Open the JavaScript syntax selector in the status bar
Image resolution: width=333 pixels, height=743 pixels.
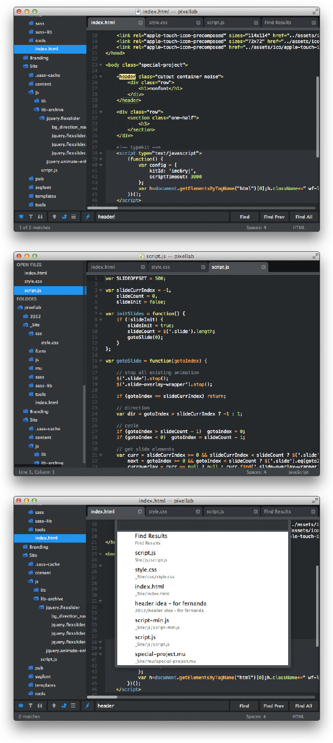pos(298,472)
